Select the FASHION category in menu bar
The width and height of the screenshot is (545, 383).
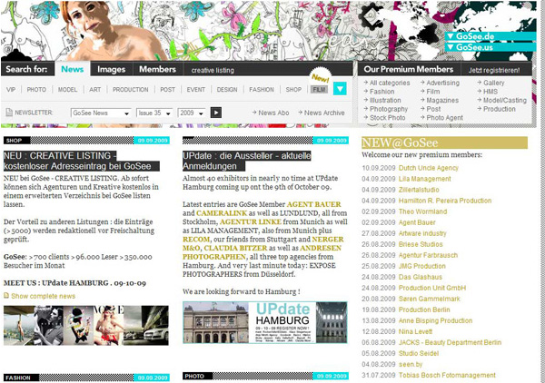click(262, 90)
